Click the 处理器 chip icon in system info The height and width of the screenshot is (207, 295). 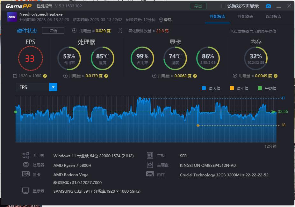(26, 165)
